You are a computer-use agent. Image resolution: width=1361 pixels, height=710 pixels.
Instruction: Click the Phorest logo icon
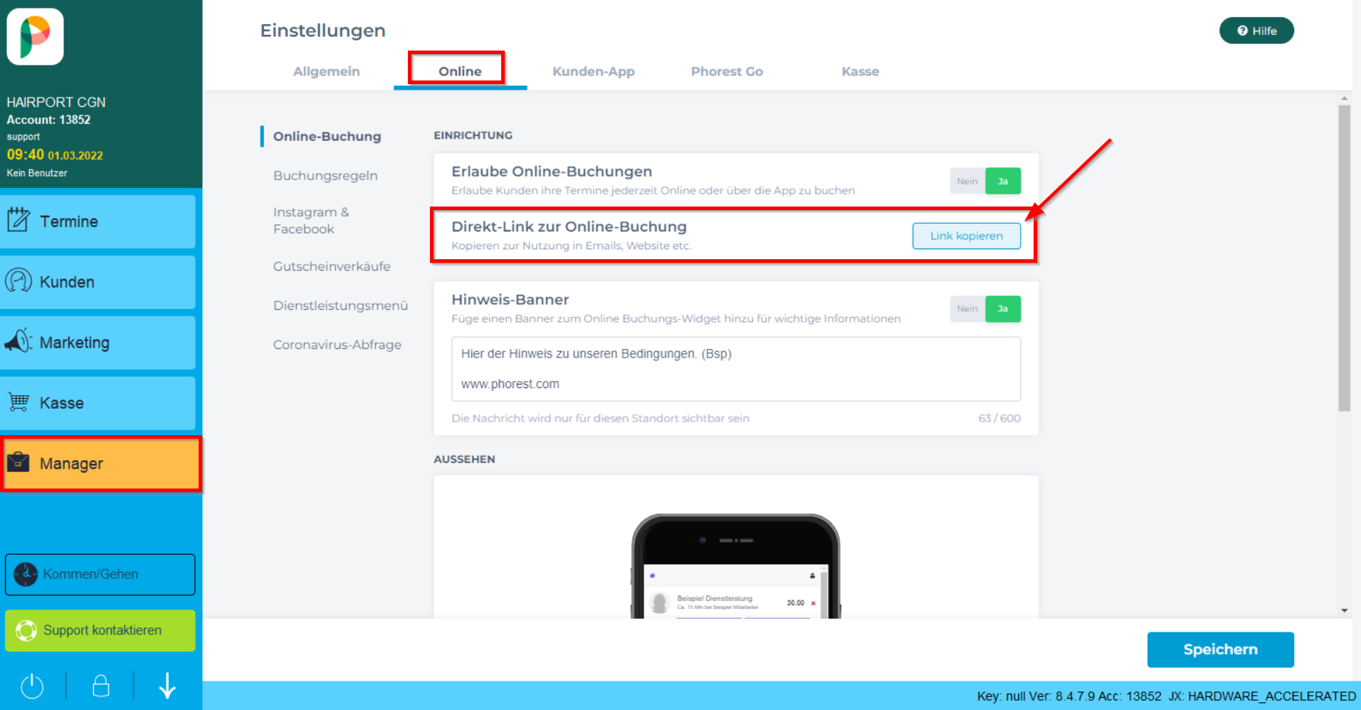pos(35,36)
